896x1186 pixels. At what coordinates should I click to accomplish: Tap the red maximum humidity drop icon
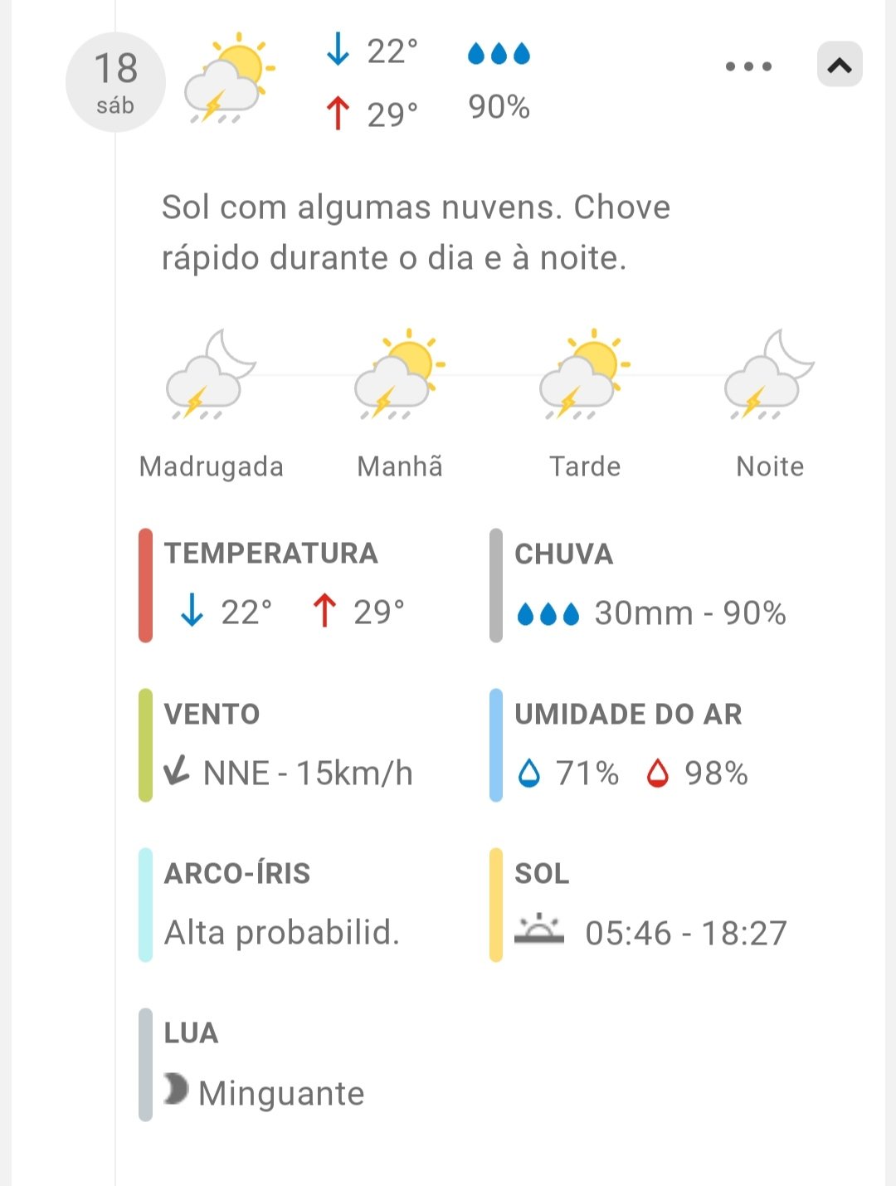click(x=657, y=774)
